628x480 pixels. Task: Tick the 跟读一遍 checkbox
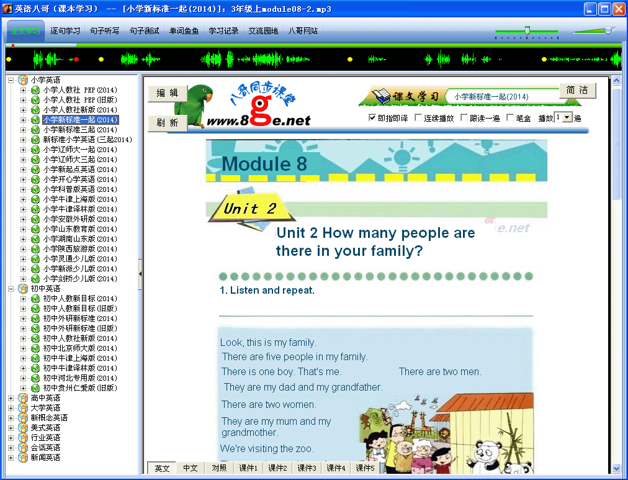click(464, 118)
